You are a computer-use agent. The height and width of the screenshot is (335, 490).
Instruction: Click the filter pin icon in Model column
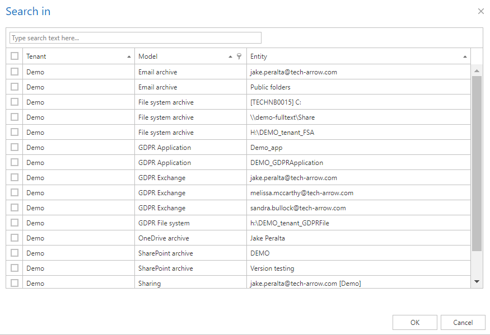239,56
